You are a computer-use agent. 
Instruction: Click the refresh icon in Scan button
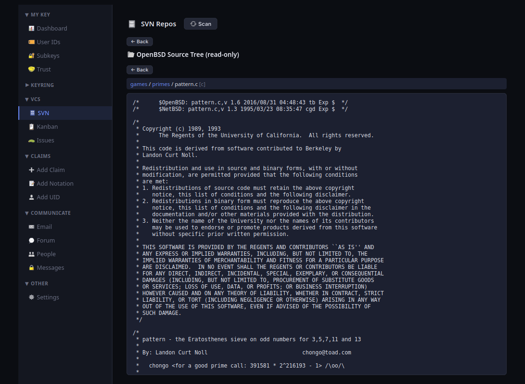[193, 24]
